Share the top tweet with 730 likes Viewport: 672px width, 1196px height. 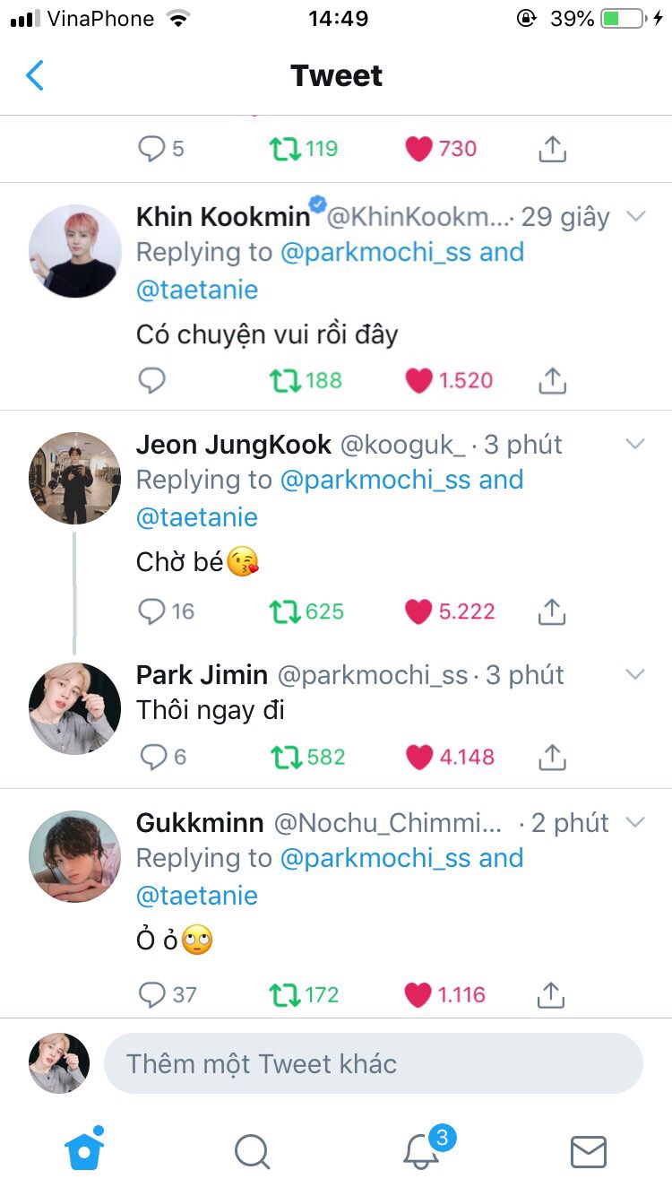[x=552, y=149]
